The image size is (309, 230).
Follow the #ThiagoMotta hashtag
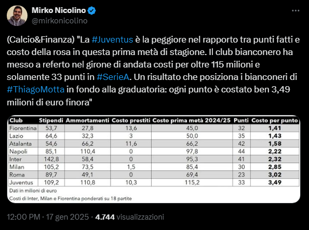pyautogui.click(x=36, y=89)
